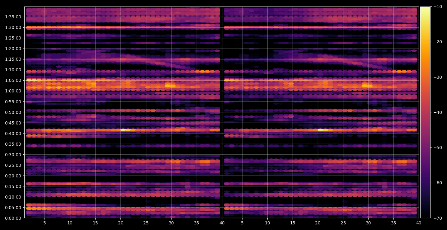The width and height of the screenshot is (447, 230).
Task: Click x-axis label 40 between the two heatmaps
Action: [x=222, y=223]
